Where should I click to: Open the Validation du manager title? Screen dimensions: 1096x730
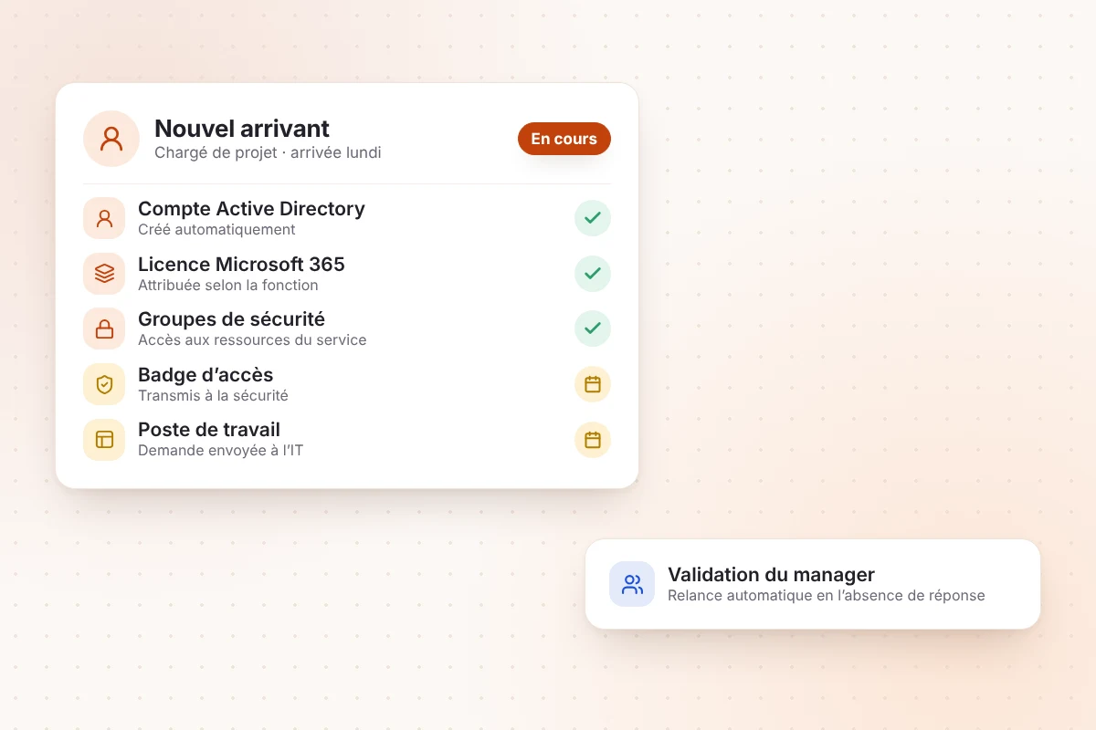(x=771, y=575)
